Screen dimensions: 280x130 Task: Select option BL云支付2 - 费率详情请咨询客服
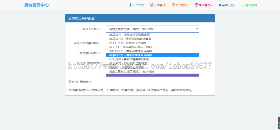pyautogui.click(x=152, y=39)
